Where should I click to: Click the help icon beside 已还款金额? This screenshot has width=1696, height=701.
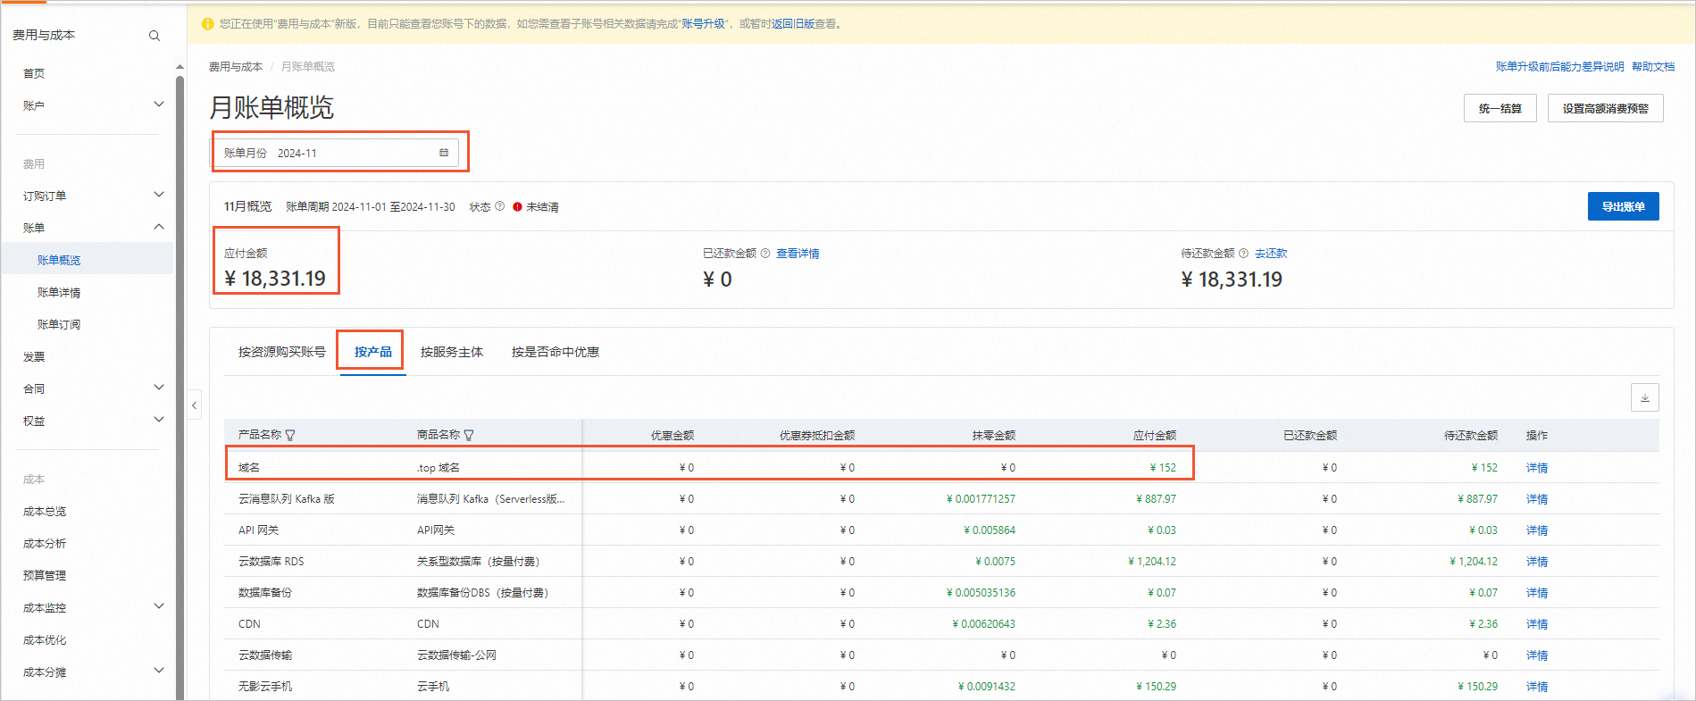tap(765, 254)
